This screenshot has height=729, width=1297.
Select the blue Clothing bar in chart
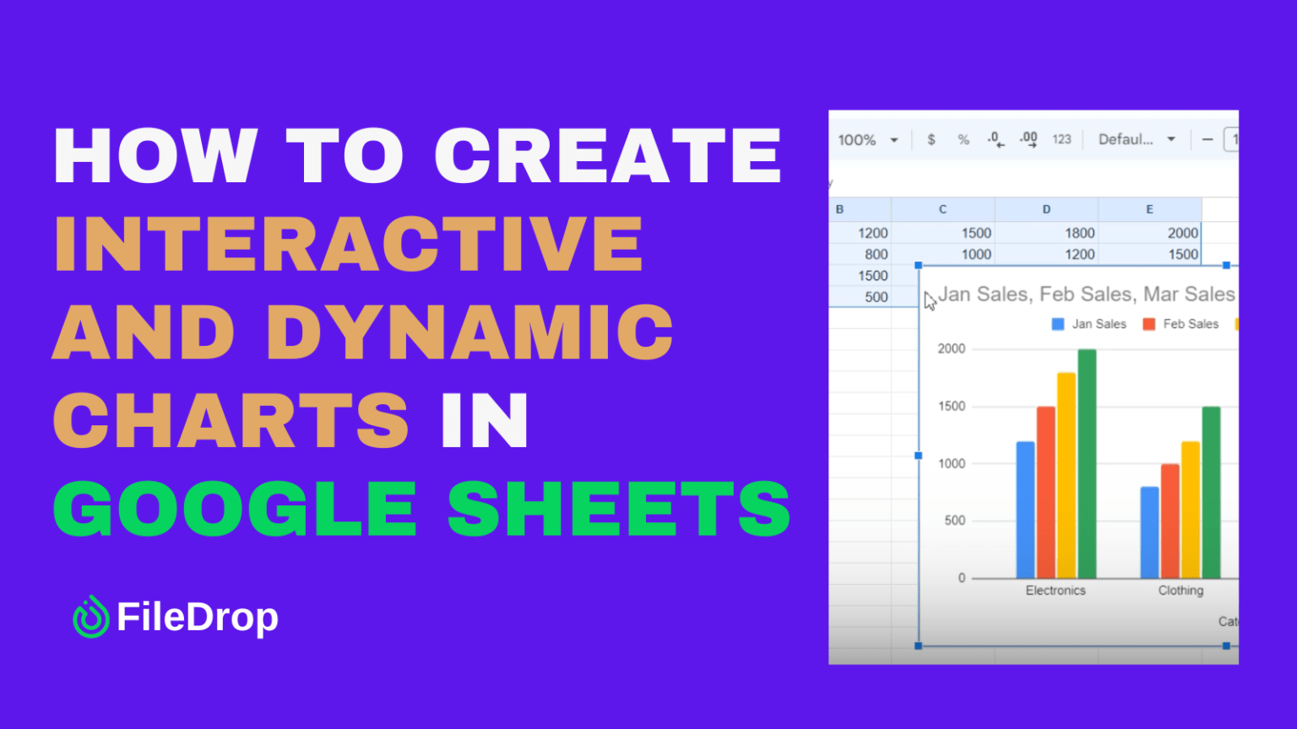pyautogui.click(x=1149, y=532)
